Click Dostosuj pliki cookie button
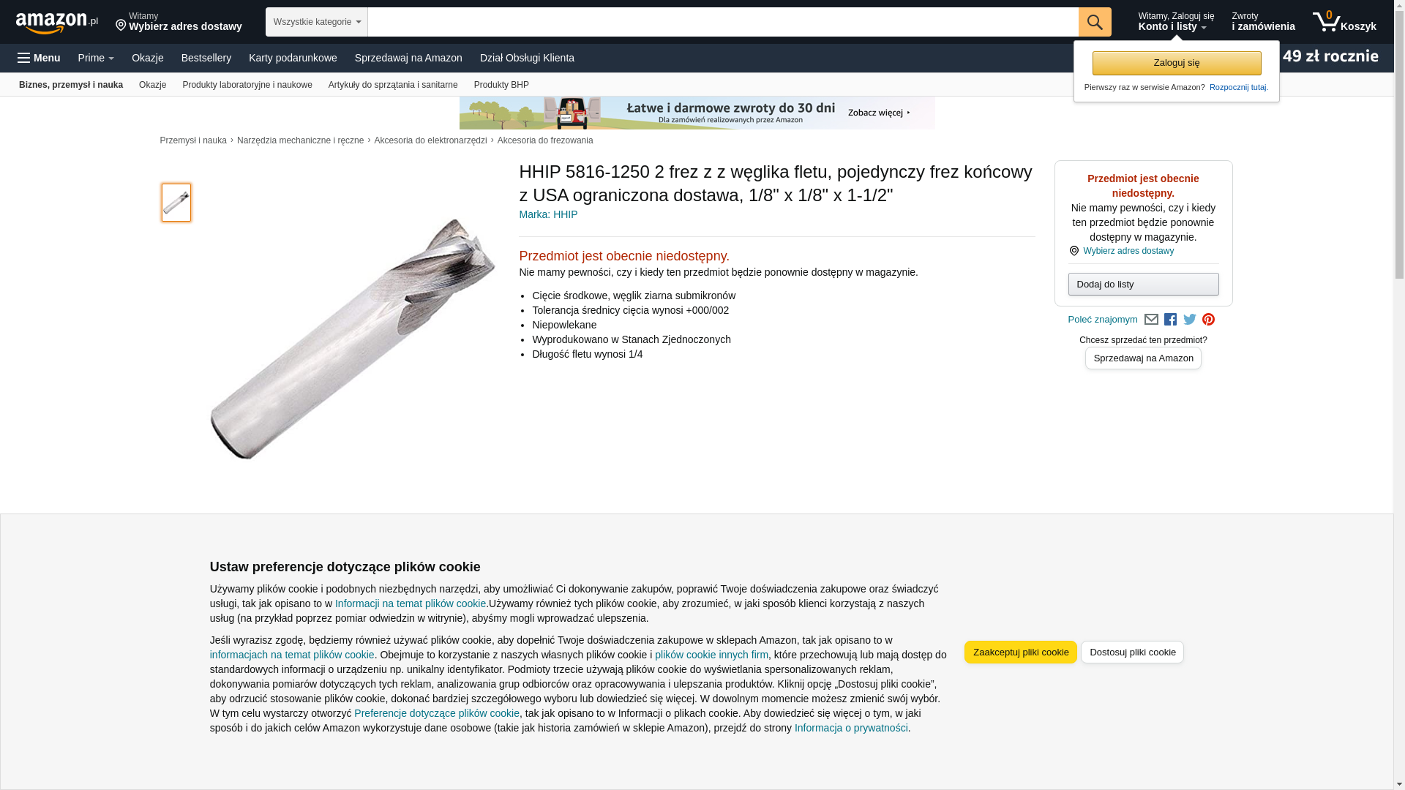Image resolution: width=1405 pixels, height=790 pixels. pos(1132,652)
